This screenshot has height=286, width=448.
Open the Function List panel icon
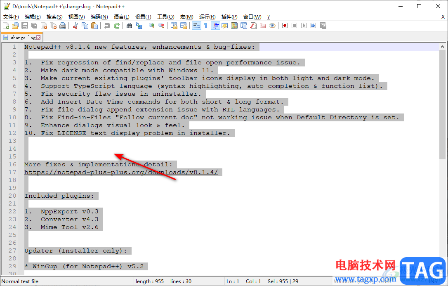(253, 26)
